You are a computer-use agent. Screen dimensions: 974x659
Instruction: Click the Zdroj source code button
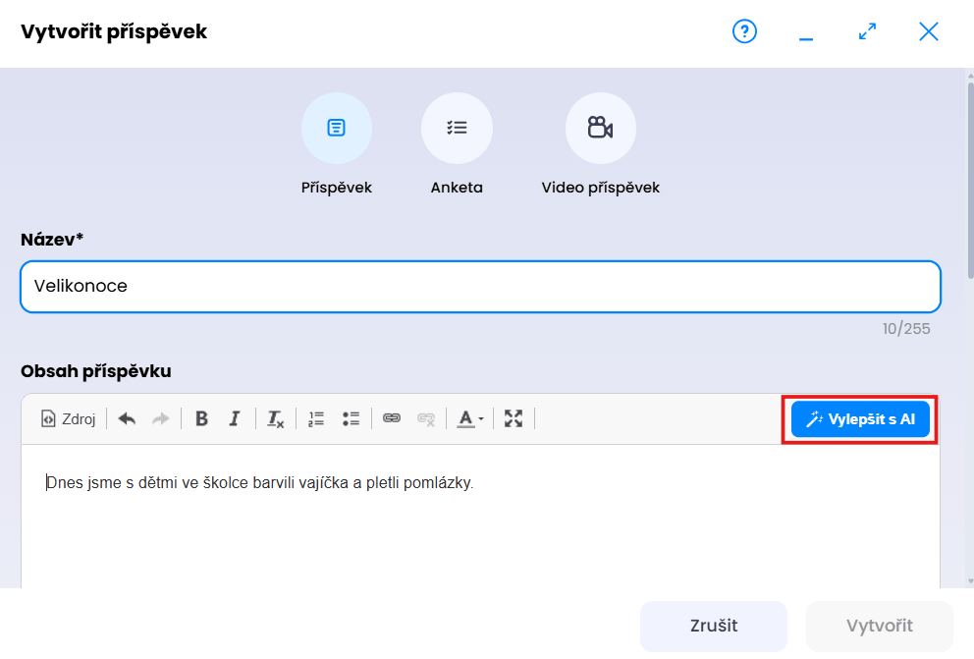click(69, 418)
